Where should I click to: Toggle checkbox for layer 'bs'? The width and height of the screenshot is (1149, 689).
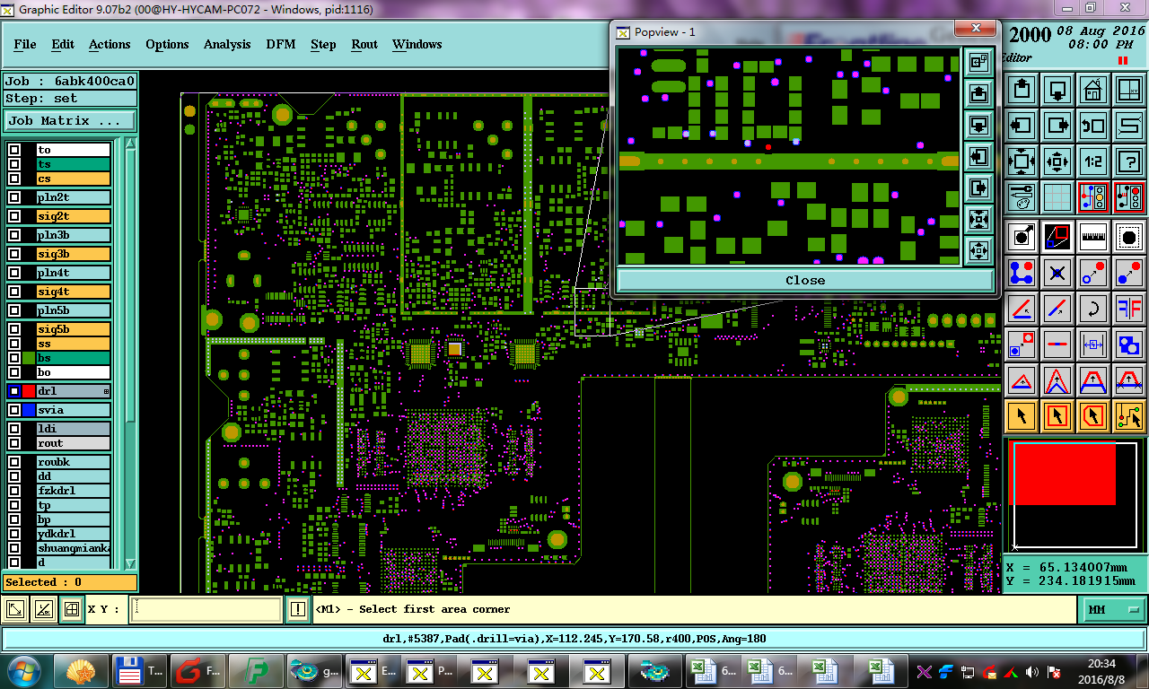click(x=14, y=359)
